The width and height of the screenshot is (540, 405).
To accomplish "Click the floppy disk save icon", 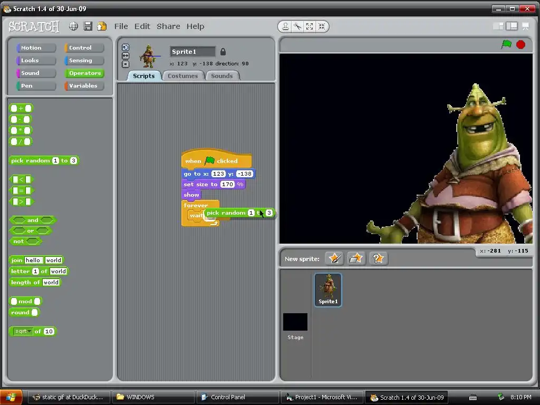I will [x=88, y=26].
